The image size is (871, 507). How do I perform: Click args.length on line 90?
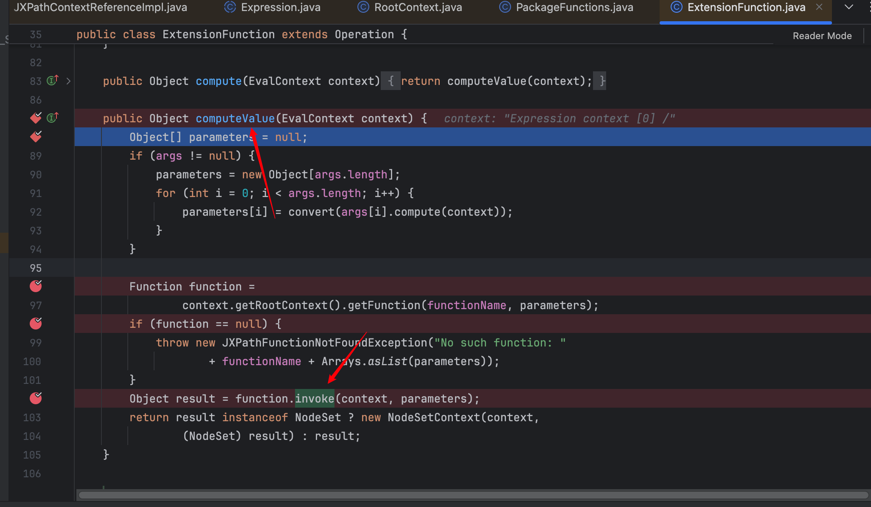click(351, 175)
